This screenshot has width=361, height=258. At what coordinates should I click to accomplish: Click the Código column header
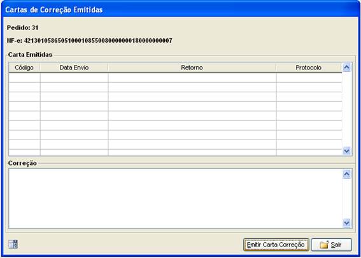pos(24,68)
